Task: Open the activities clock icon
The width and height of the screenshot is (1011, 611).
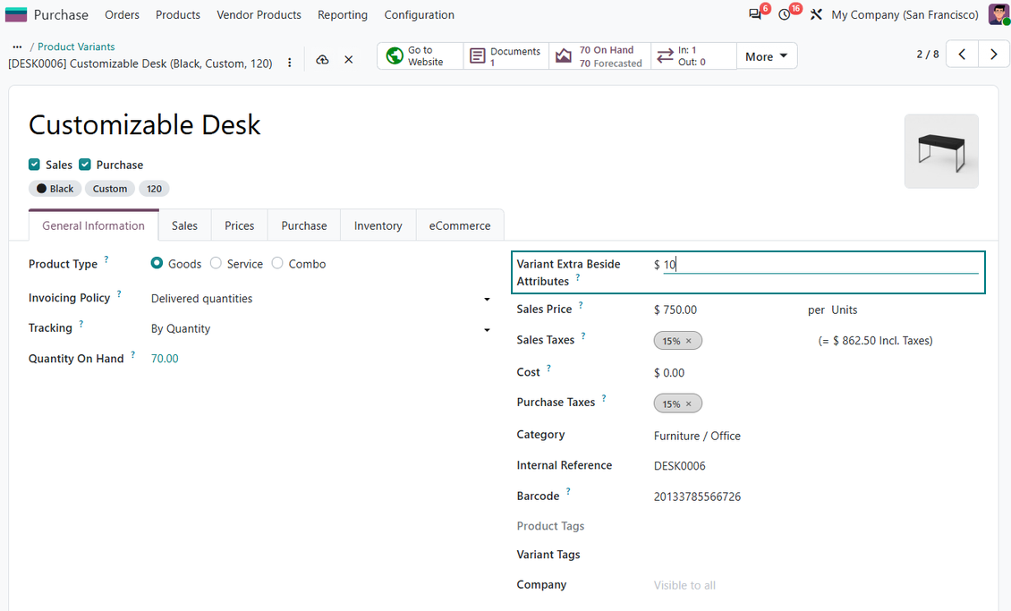Action: [x=784, y=14]
